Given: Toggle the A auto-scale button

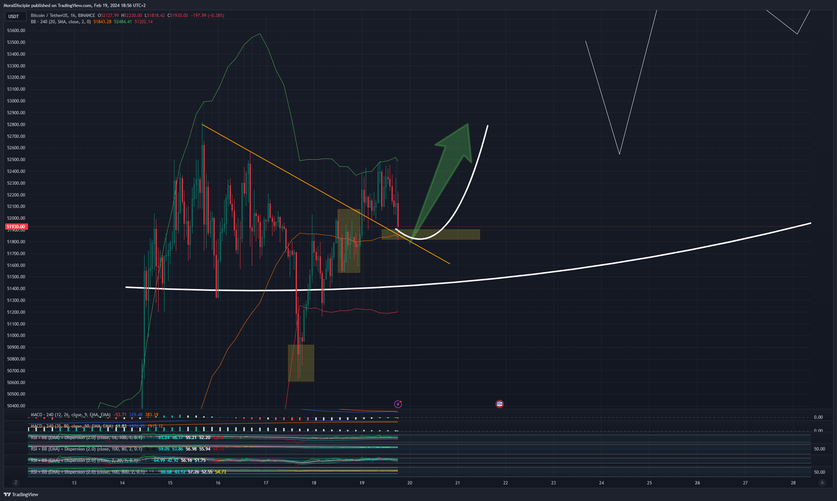Looking at the screenshot, I should click(x=822, y=483).
